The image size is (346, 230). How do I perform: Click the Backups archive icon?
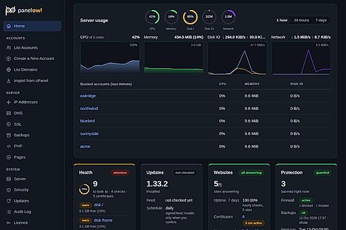(9, 135)
